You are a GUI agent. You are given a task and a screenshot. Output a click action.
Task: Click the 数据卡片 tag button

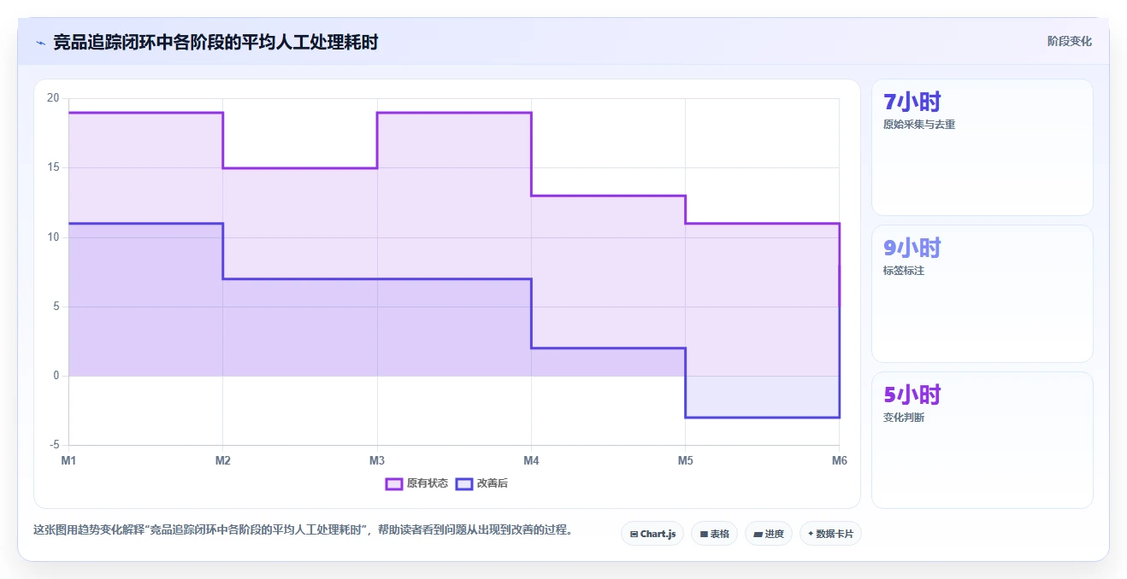coord(830,534)
